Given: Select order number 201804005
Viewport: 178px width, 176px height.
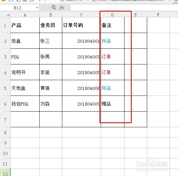Looking at the screenshot, I should pyautogui.click(x=81, y=72).
